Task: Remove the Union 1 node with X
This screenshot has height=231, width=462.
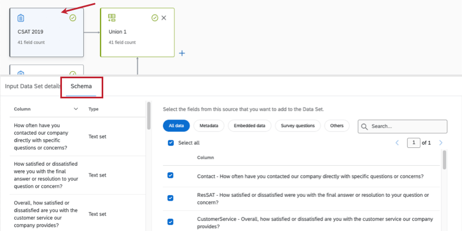Action: (164, 18)
